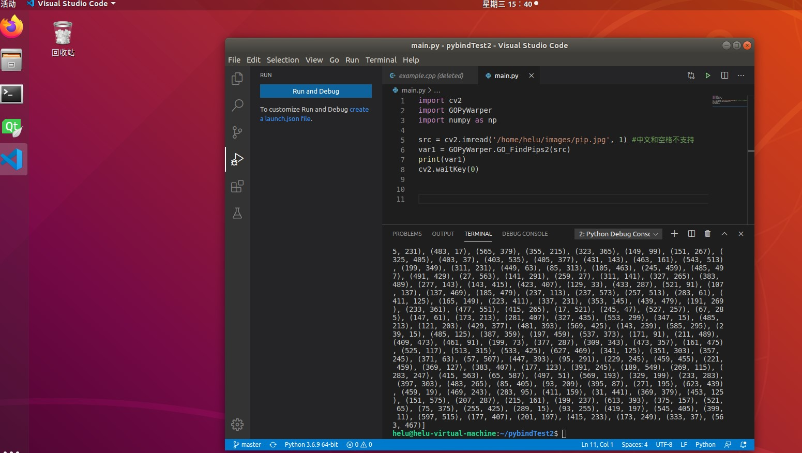Click the Python 3.6.9 64-bit interpreter selector
Screen dimensions: 802x453
pos(311,445)
